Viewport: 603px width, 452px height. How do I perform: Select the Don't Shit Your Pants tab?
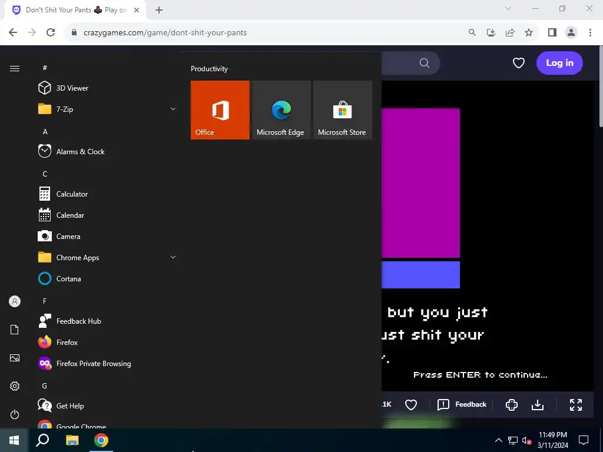tap(76, 10)
